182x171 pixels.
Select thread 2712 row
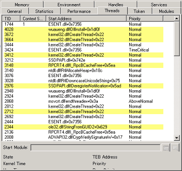[x=83, y=112]
